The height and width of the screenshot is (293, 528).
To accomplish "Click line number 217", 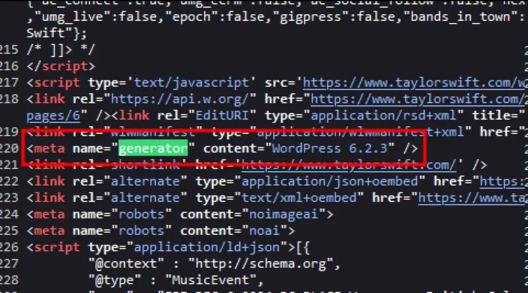I will click(9, 83).
